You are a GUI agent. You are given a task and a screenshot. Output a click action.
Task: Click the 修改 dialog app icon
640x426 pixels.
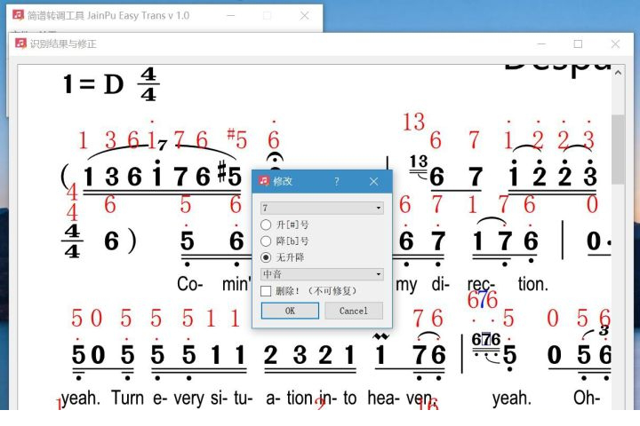(264, 180)
